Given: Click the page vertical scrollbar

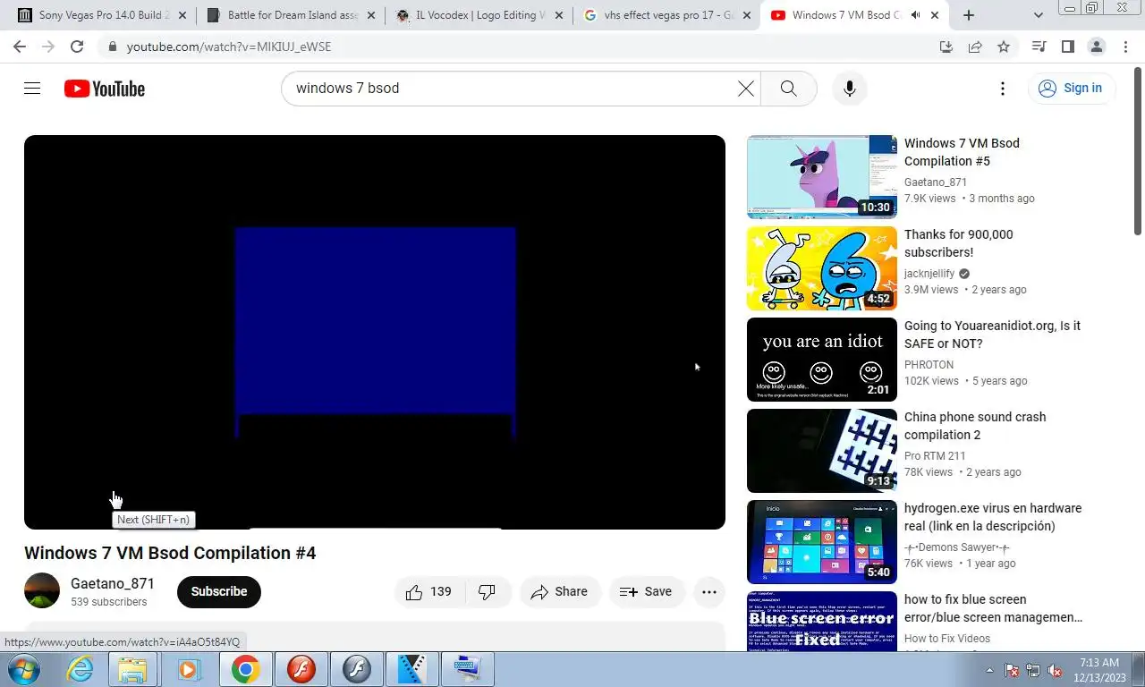Looking at the screenshot, I should 1138,152.
